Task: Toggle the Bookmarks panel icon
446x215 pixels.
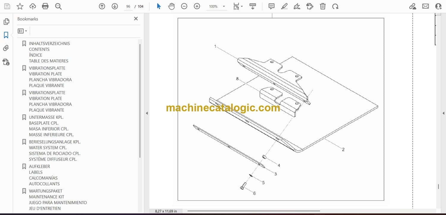Action: click(x=6, y=35)
